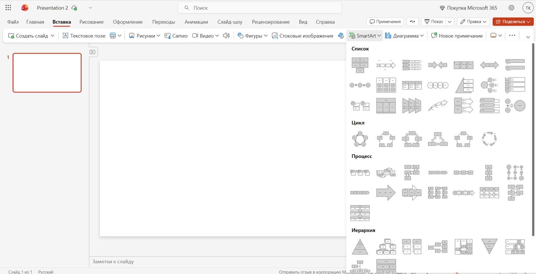
Task: Insert the upward arrow SmartArt list layout
Action: coord(438,106)
